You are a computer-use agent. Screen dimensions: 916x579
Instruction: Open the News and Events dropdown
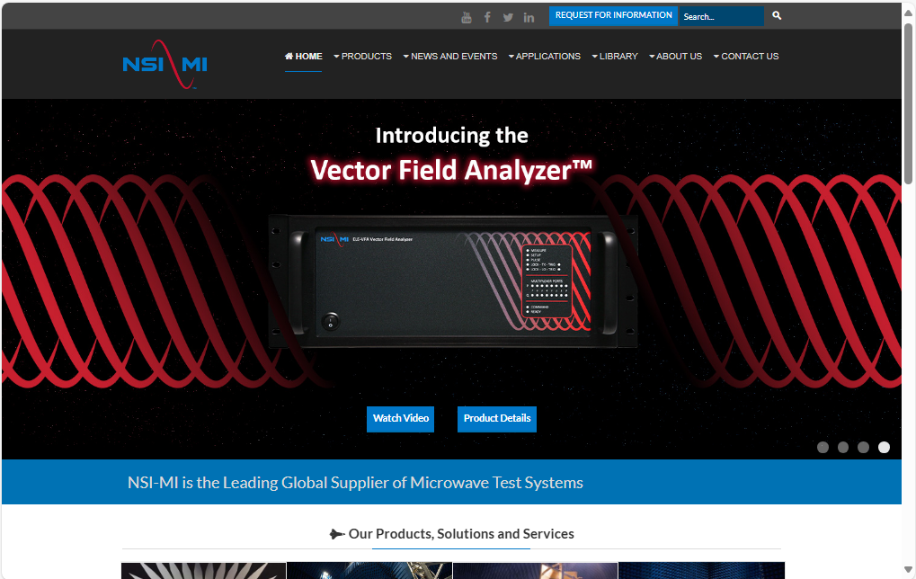point(450,56)
